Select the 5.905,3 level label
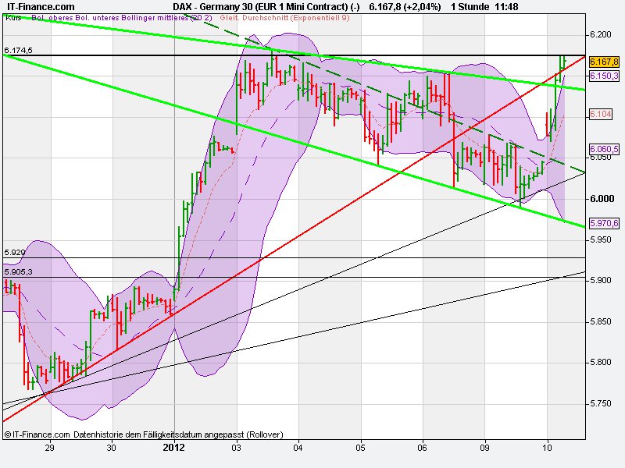Screen dimensions: 625x468 pyautogui.click(x=17, y=271)
